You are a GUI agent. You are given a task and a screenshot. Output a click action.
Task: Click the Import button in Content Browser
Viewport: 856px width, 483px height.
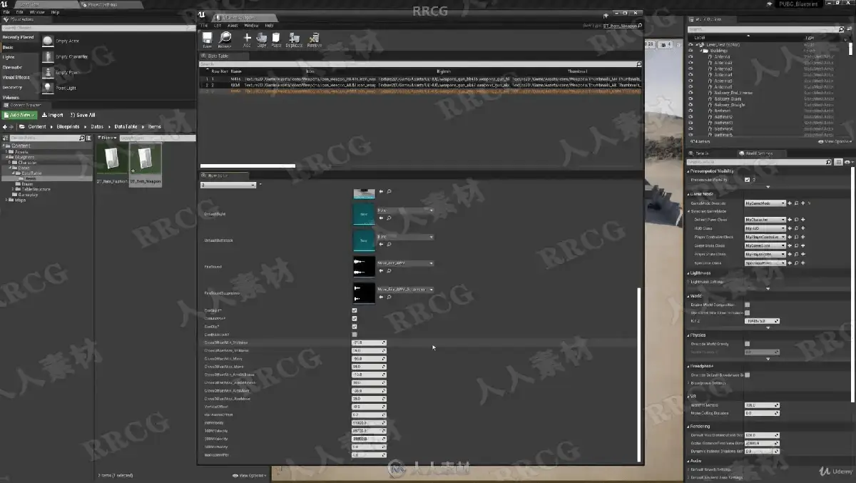pyautogui.click(x=53, y=115)
